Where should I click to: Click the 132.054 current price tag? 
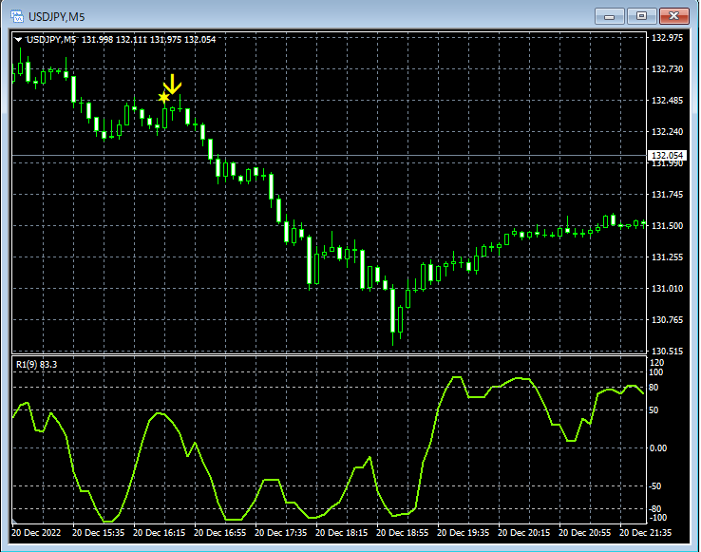tap(667, 156)
